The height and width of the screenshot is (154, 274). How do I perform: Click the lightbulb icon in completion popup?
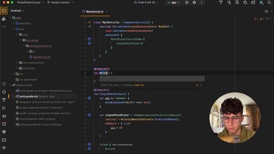pos(197,85)
